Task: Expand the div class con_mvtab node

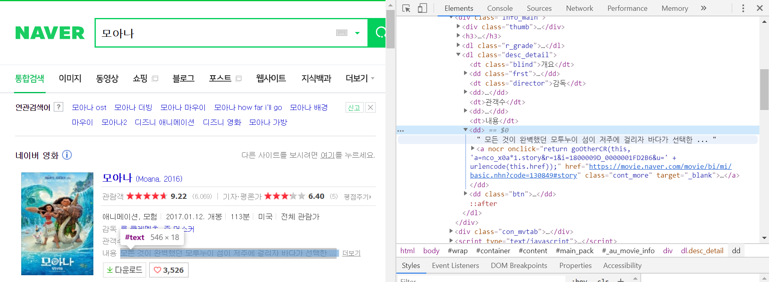Action: pos(451,231)
